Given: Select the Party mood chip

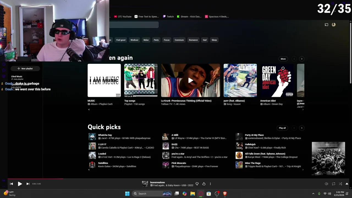Looking at the screenshot, I should pos(156,40).
